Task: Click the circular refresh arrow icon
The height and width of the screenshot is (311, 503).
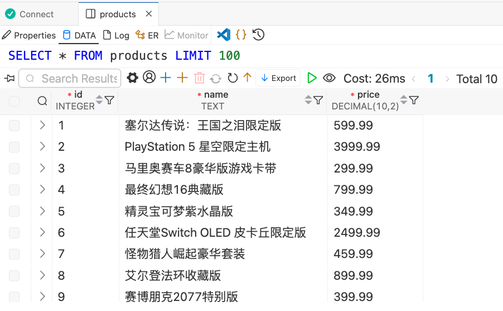Action: pyautogui.click(x=233, y=78)
